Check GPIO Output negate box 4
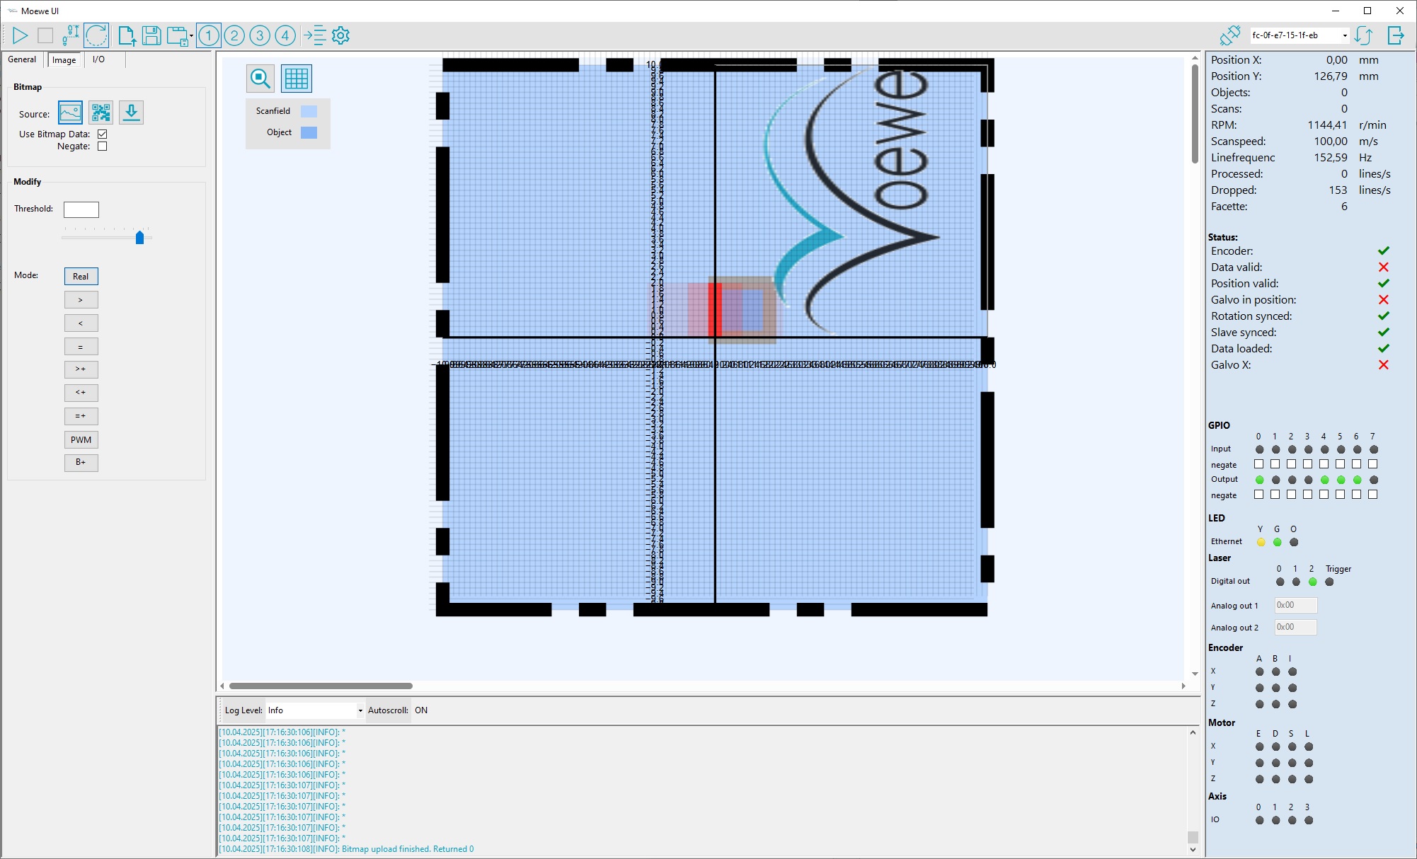 pos(1324,495)
